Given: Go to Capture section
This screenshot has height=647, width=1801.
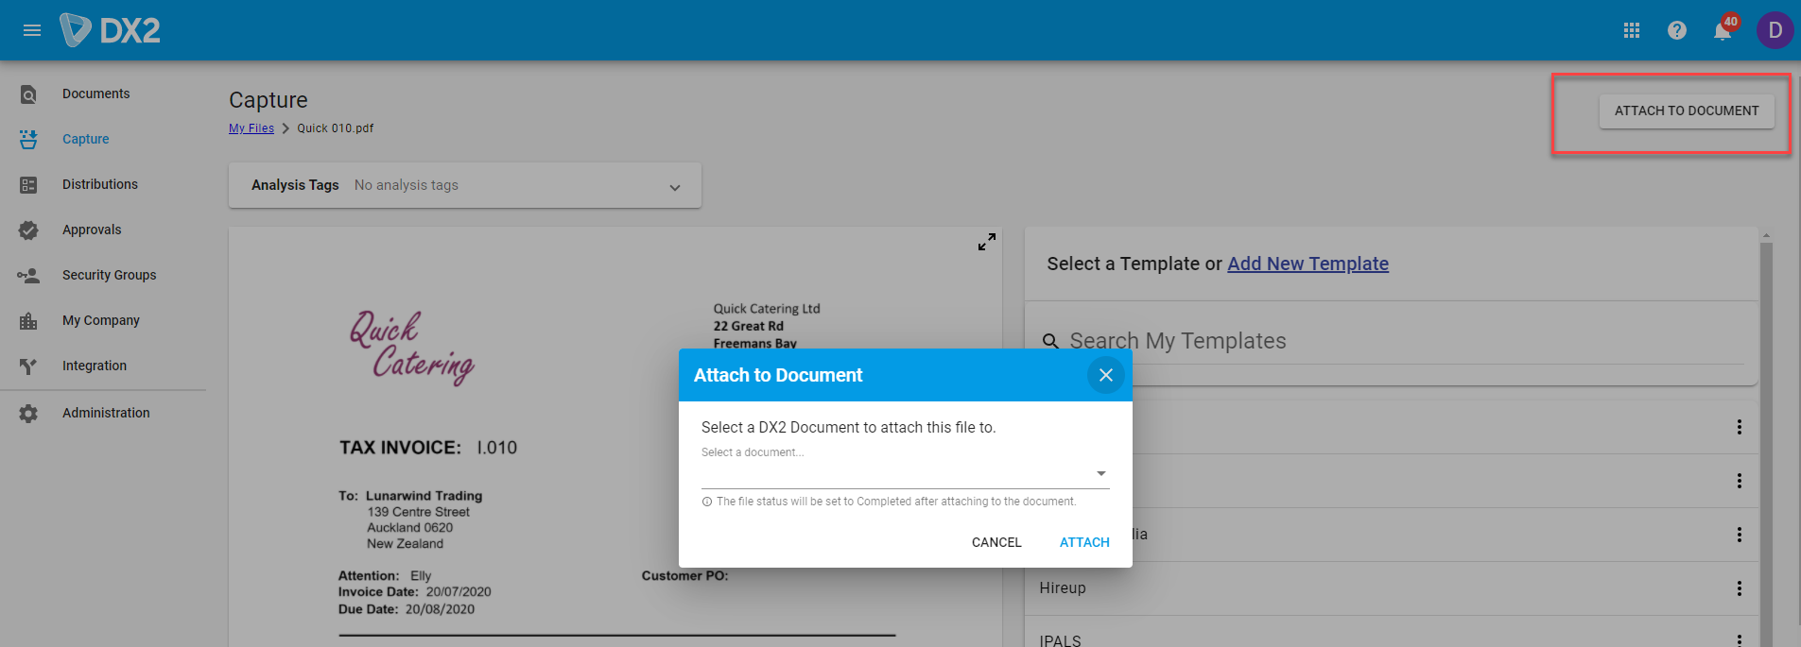Looking at the screenshot, I should pyautogui.click(x=86, y=139).
